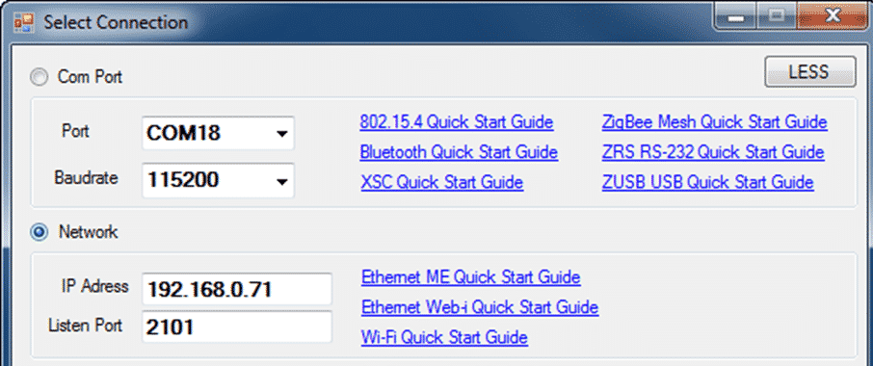
Task: Open the COM18 Port dropdown
Action: click(x=218, y=133)
